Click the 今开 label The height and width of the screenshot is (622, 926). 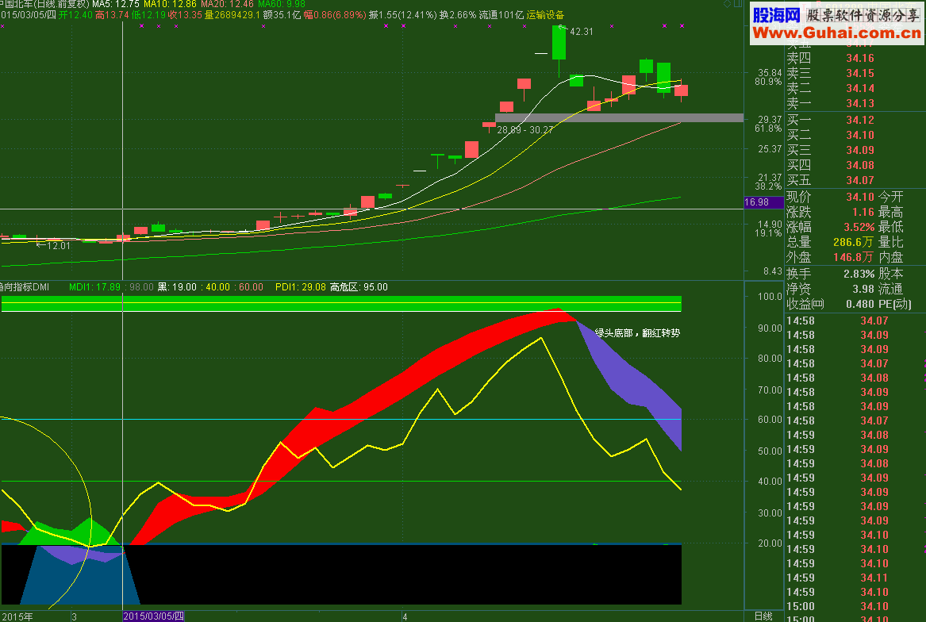(890, 197)
